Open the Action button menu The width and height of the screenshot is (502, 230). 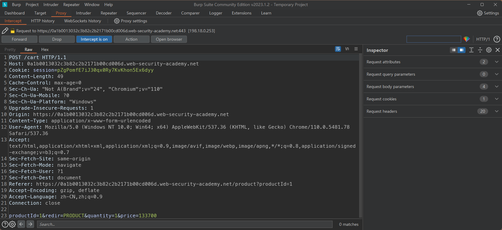click(131, 39)
